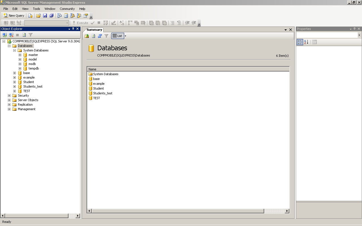The width and height of the screenshot is (362, 226).
Task: Click the Summary list scroll right arrow
Action: 287,211
